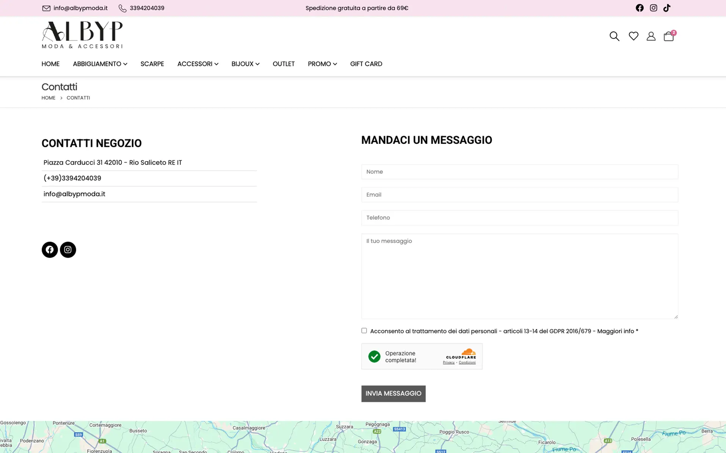Image resolution: width=726 pixels, height=453 pixels.
Task: Open the wishlist heart icon
Action: 633,36
